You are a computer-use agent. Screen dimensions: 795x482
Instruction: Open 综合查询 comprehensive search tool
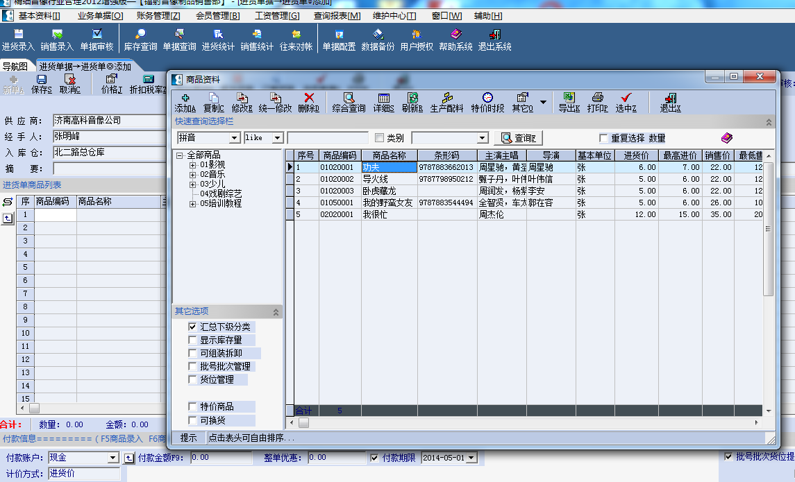(x=349, y=103)
